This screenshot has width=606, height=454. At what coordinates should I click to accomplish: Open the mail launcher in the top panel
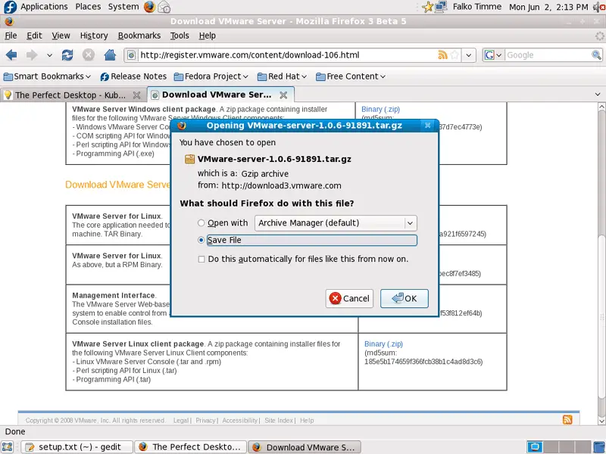(164, 7)
